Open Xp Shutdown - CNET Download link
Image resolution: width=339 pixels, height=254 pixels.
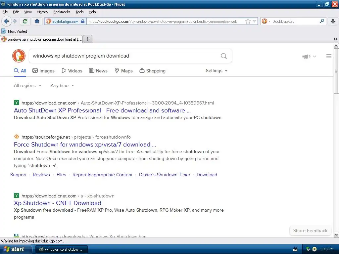click(x=58, y=203)
